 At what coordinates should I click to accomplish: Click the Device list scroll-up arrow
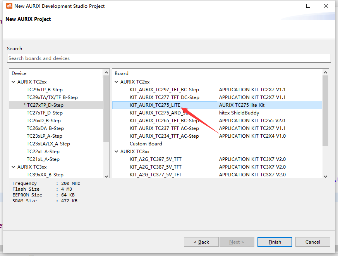pyautogui.click(x=106, y=73)
